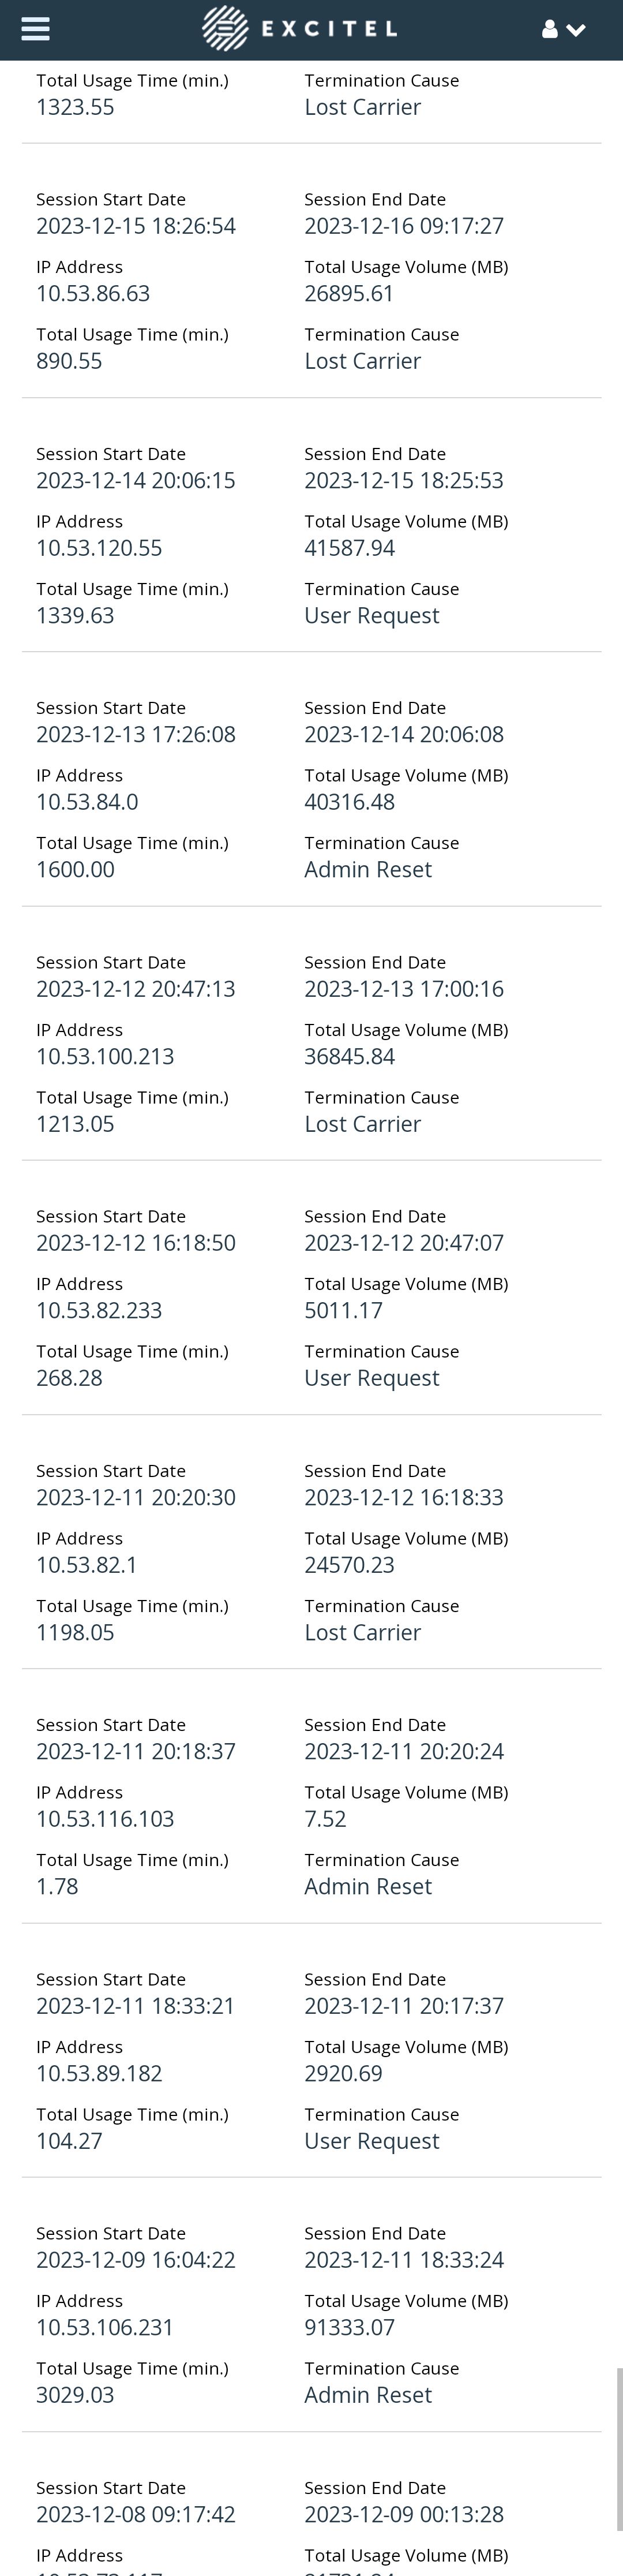Screen dimensions: 623x2576
Task: Click session end 2023-12-13 17:00:16
Action: point(404,989)
